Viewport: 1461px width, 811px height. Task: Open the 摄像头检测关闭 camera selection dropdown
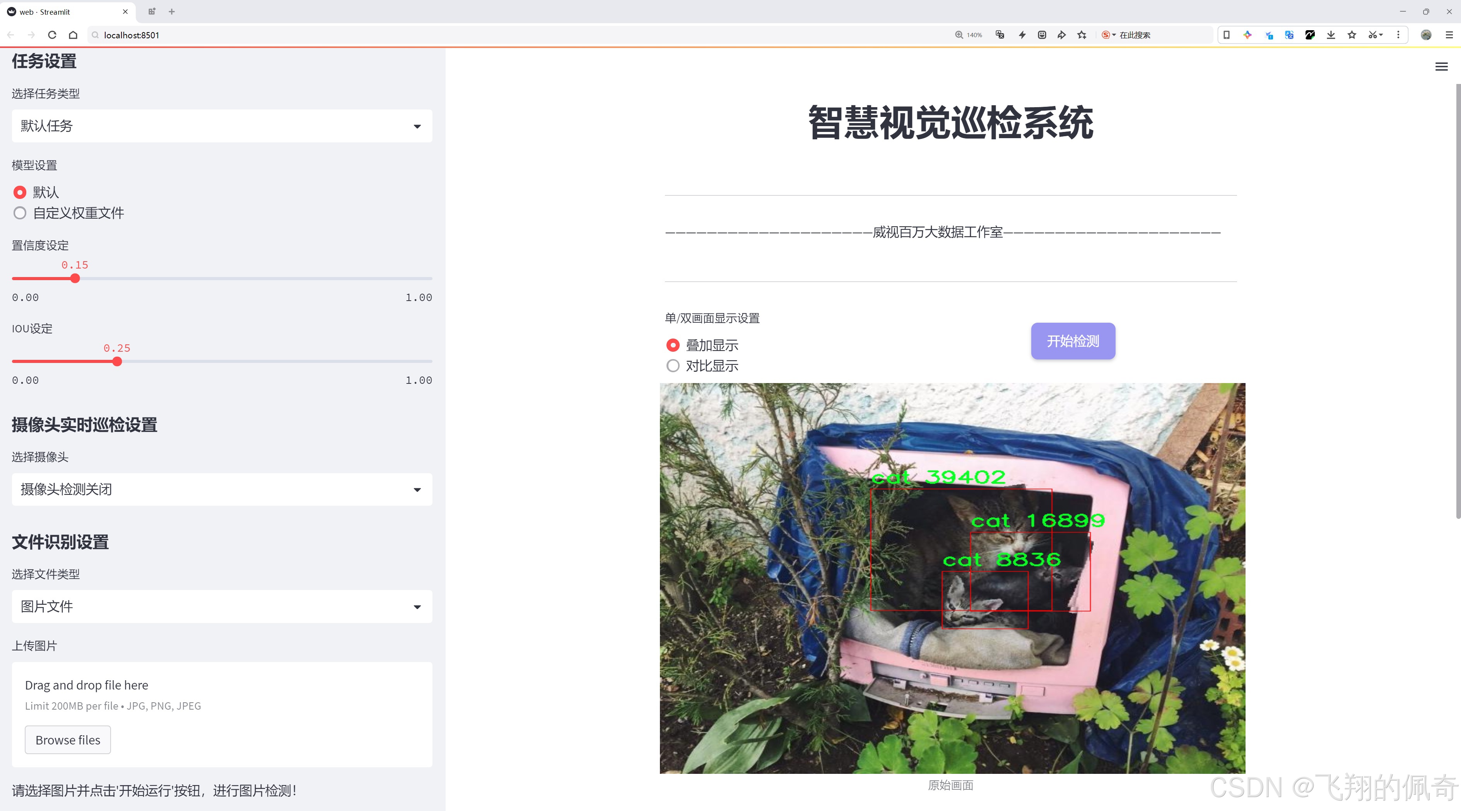click(221, 489)
